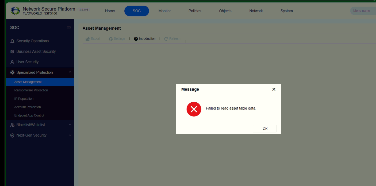Click the Security Operations bell icon
The height and width of the screenshot is (186, 376).
(x=12, y=41)
